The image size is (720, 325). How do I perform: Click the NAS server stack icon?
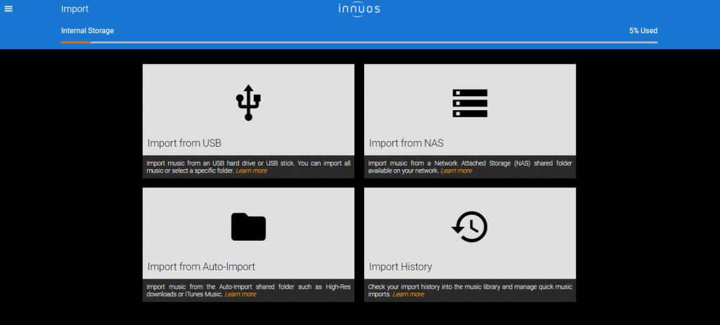470,103
